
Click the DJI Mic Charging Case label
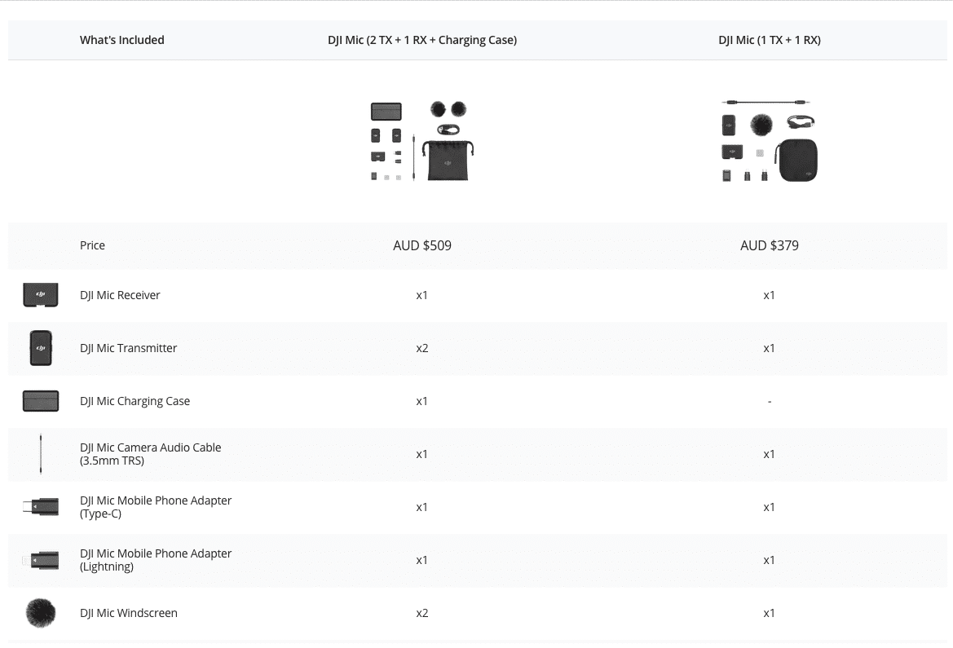135,401
